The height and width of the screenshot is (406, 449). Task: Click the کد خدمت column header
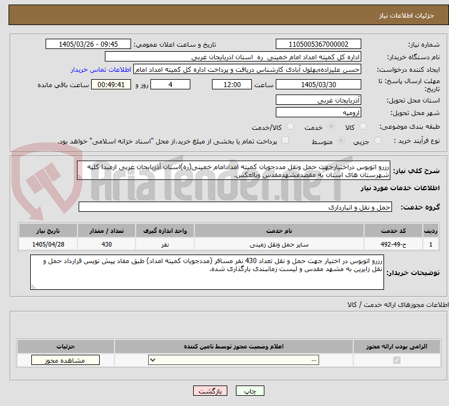(394, 231)
